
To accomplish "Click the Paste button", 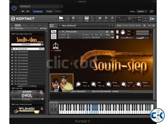I will pos(58,11).
